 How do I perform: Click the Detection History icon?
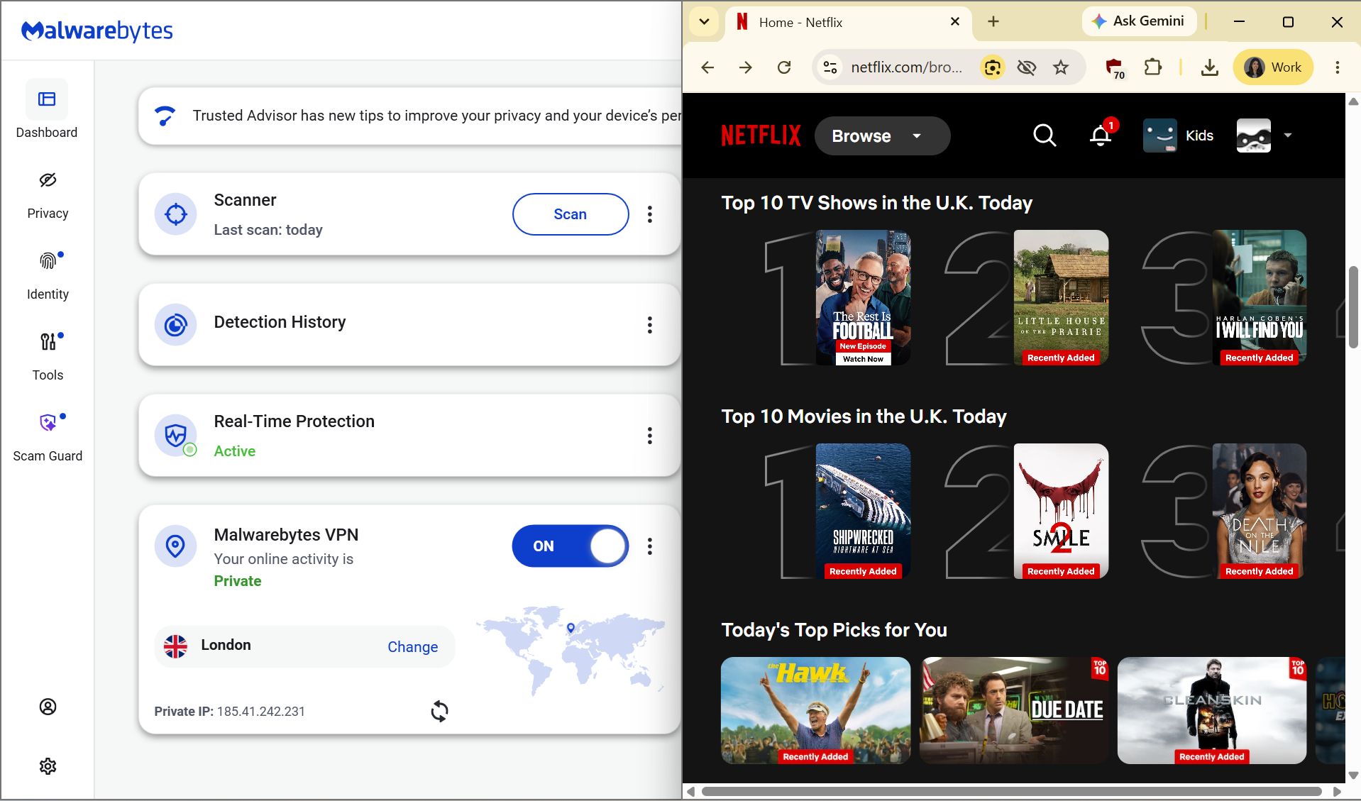point(175,325)
